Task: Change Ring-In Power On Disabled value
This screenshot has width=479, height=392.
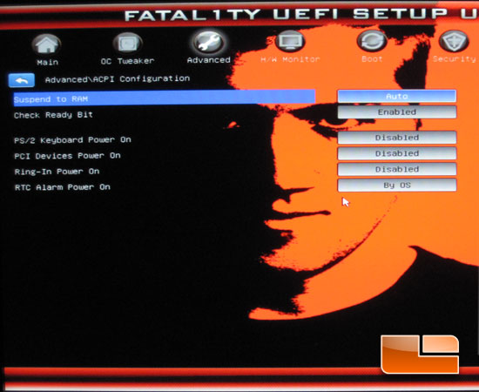Action: pos(397,169)
